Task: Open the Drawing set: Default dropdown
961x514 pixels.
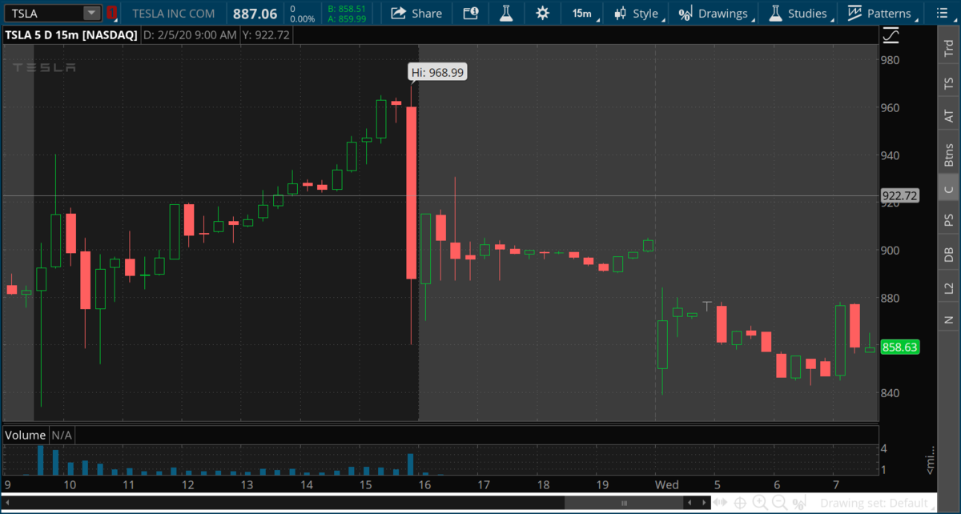Action: click(x=877, y=503)
